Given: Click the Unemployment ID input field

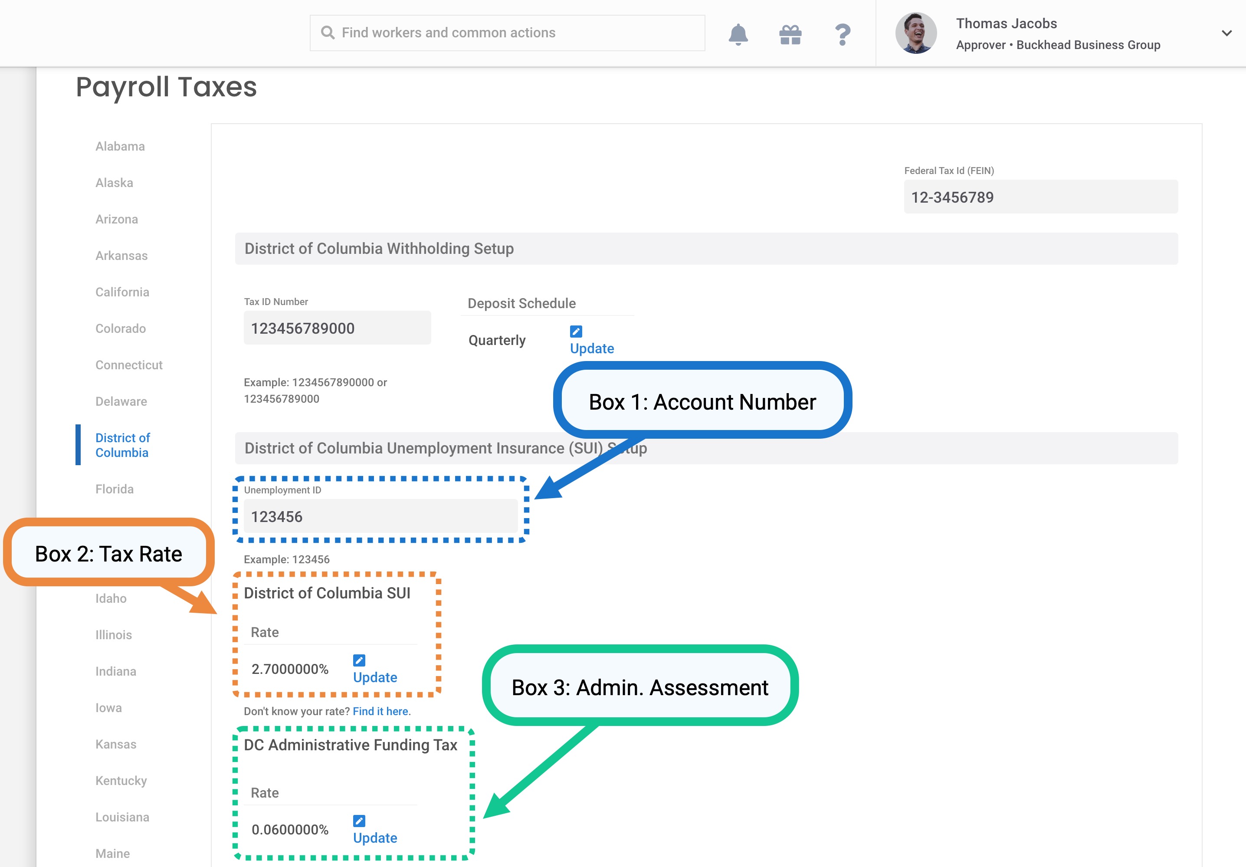Looking at the screenshot, I should click(380, 516).
